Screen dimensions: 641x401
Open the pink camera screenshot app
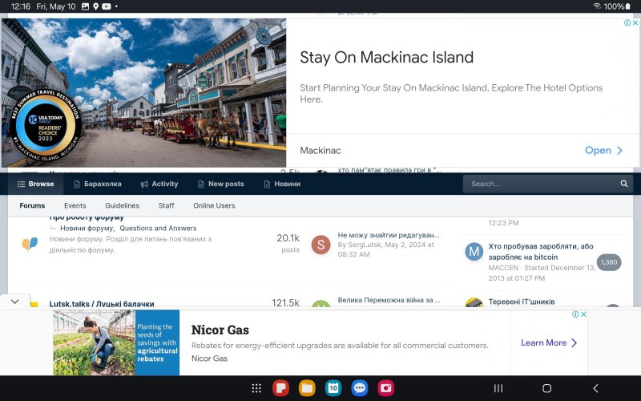coord(385,388)
